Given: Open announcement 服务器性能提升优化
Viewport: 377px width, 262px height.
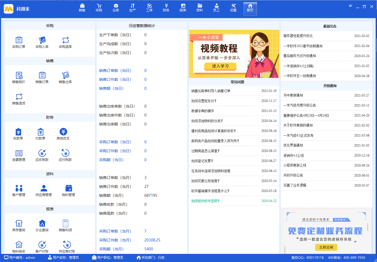Looking at the screenshot, I should [298, 36].
